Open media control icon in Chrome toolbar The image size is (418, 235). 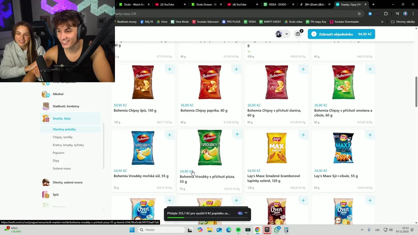[x=397, y=14]
